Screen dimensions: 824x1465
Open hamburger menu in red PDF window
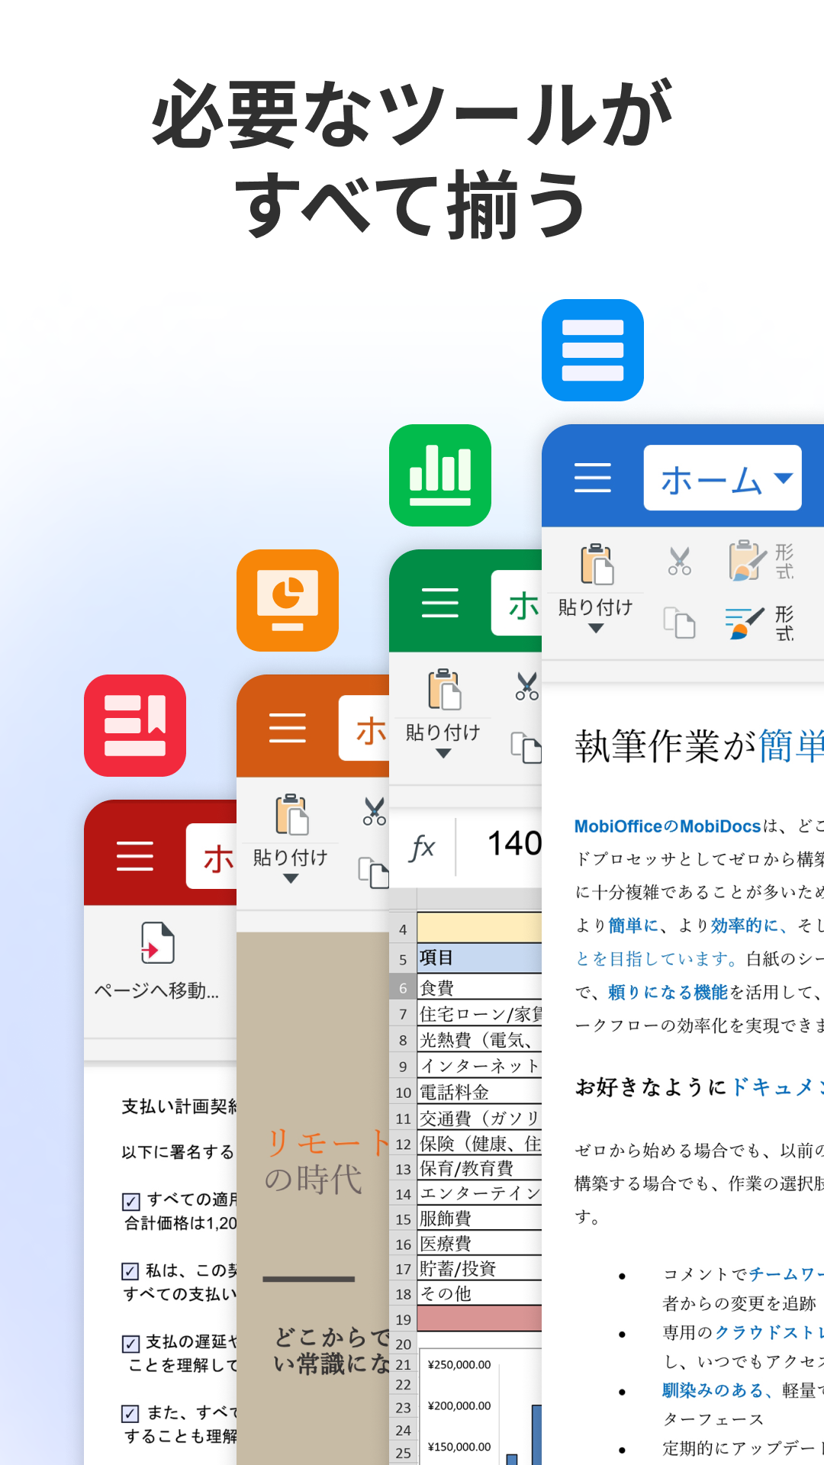click(135, 856)
